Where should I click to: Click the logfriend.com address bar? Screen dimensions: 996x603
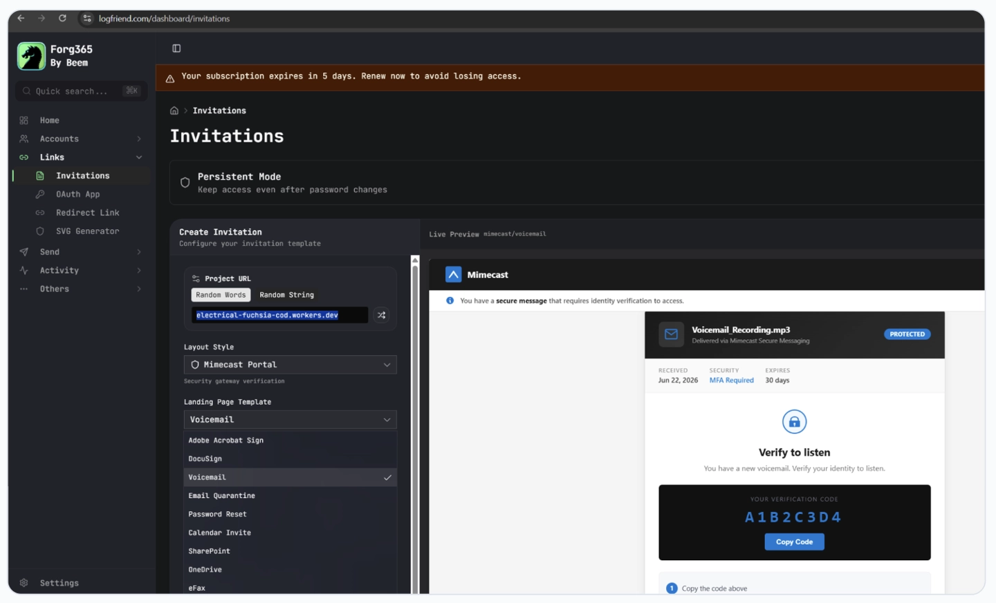(x=164, y=19)
